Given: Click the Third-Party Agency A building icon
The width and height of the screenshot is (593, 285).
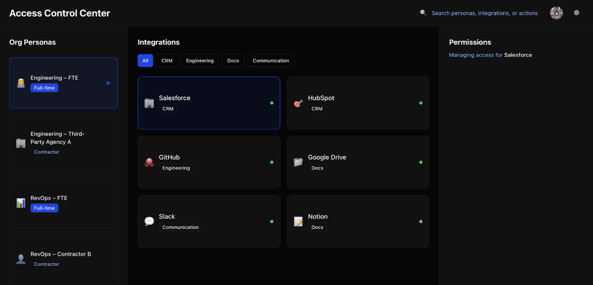Looking at the screenshot, I should pos(21,143).
